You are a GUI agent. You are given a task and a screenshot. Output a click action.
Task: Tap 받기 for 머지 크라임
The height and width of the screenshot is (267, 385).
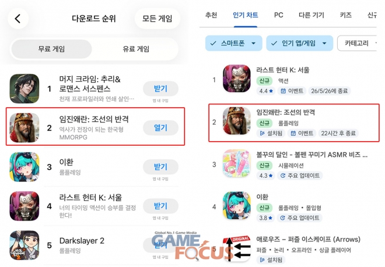coord(160,89)
